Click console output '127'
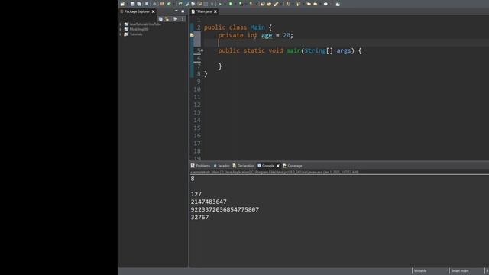 [x=196, y=194]
